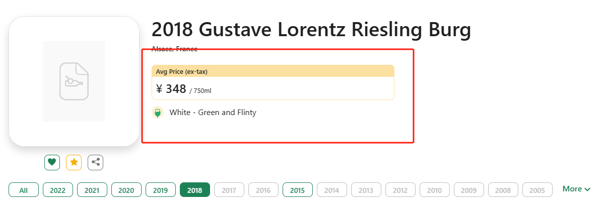Screen dimensions: 607x208
Task: Switch to the 2022 vintage
Action: tap(57, 190)
